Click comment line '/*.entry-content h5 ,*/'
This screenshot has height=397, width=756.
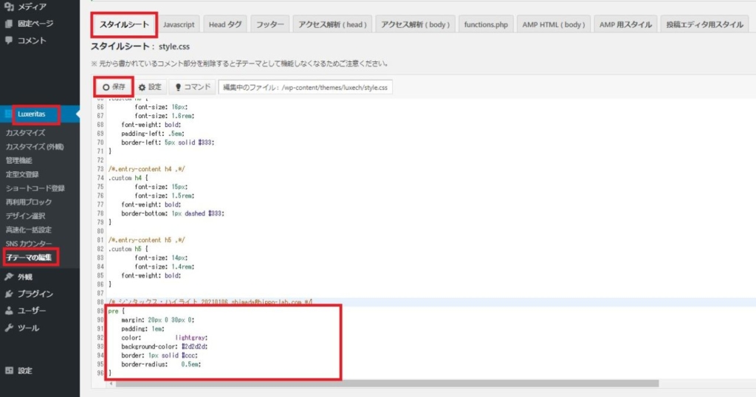147,240
